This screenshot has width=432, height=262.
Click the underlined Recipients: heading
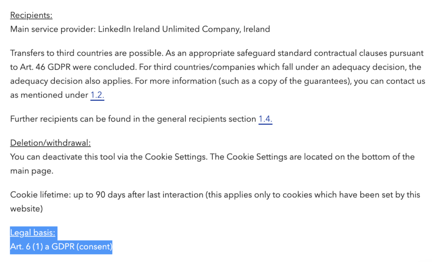31,15
